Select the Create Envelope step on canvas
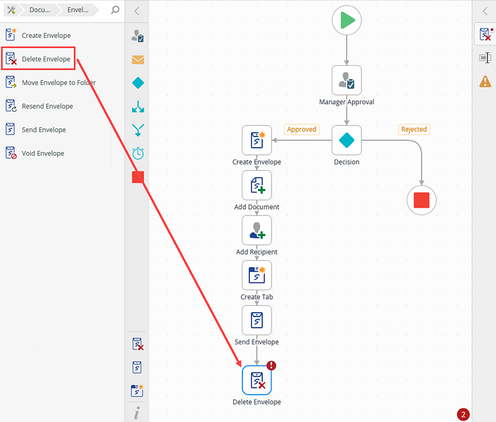The width and height of the screenshot is (496, 422). [257, 140]
